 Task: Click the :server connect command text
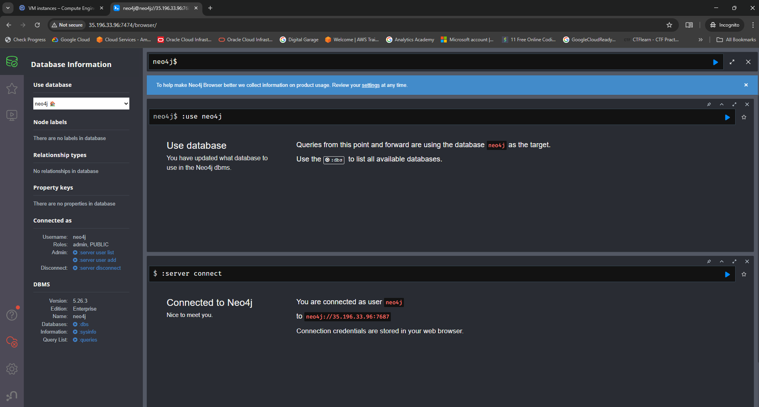(192, 274)
